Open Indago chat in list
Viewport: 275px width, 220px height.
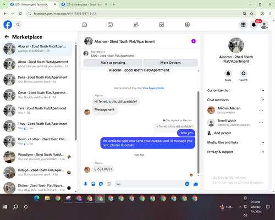click(37, 172)
